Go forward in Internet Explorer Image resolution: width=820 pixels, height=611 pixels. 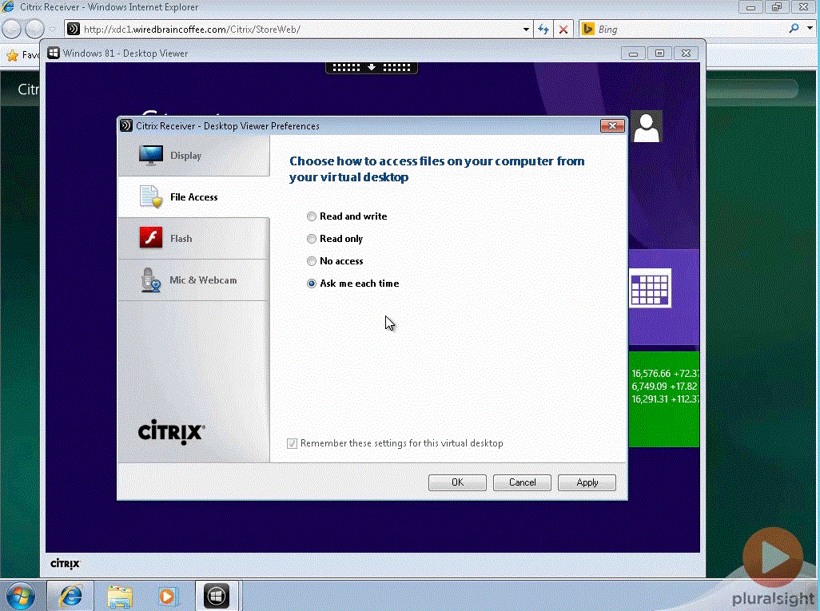34,30
